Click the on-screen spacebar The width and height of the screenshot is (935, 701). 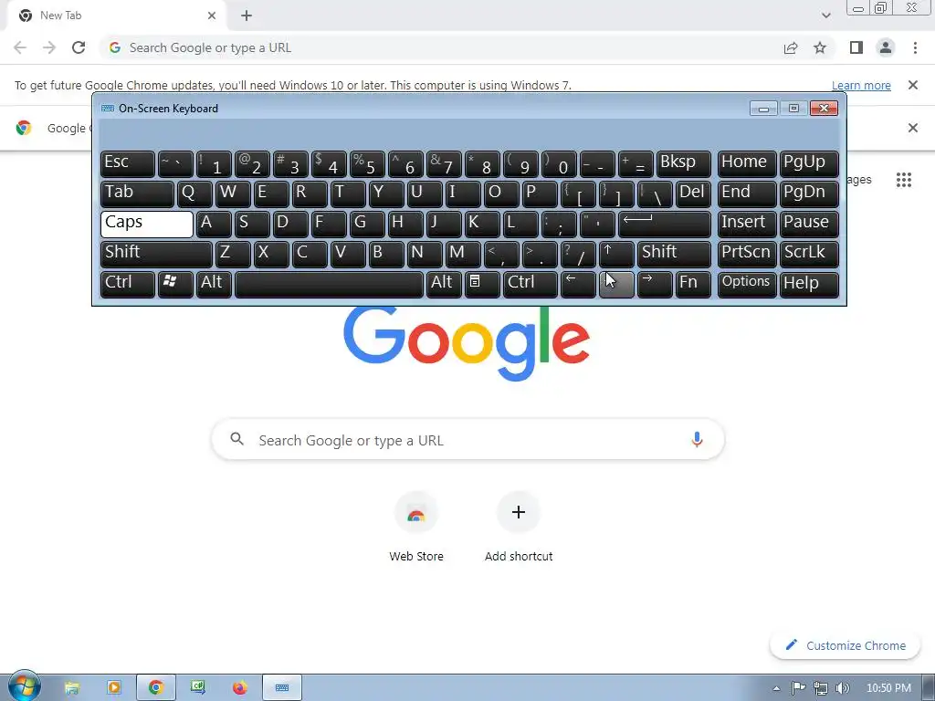tap(329, 284)
